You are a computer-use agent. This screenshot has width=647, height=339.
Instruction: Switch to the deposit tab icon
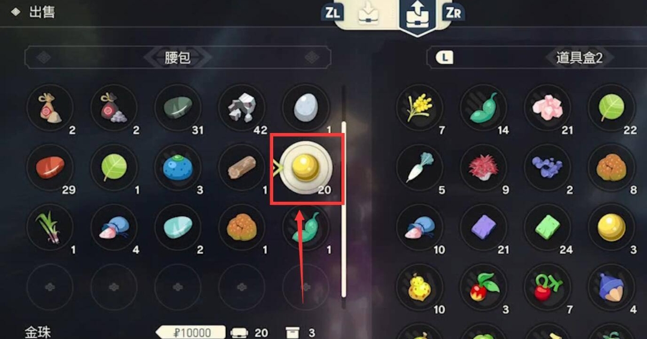pyautogui.click(x=368, y=13)
